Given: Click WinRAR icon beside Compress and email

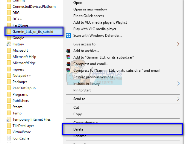Looking at the screenshot, I should 68,64.
